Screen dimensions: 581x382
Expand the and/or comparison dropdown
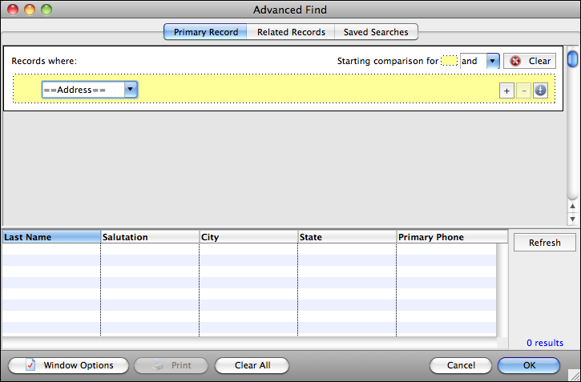point(493,61)
